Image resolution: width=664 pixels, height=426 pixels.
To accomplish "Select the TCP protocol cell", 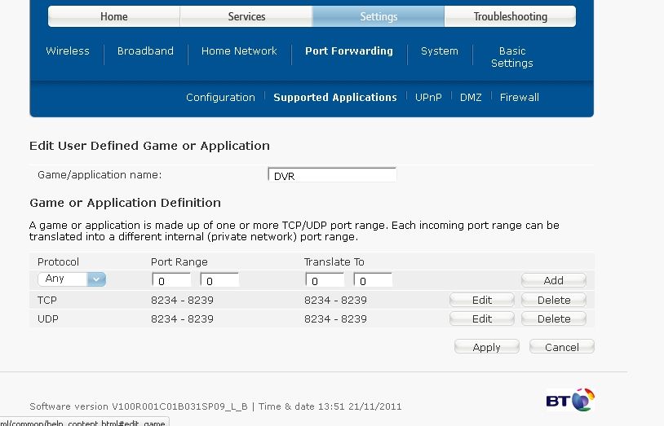I will pyautogui.click(x=47, y=300).
